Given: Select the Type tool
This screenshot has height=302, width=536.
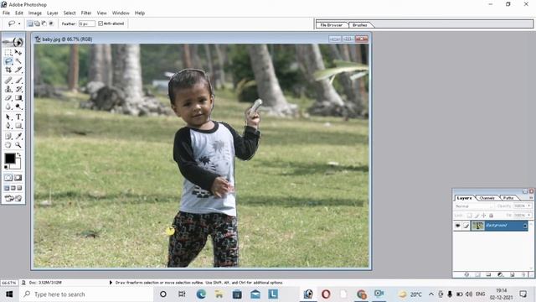Looking at the screenshot, I should point(18,117).
